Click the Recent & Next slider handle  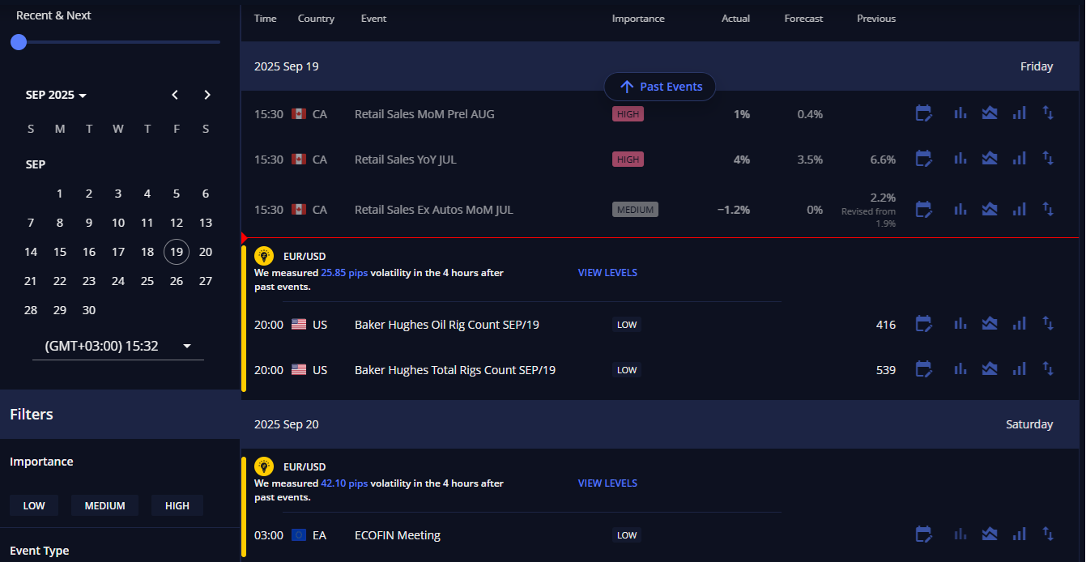[x=19, y=42]
